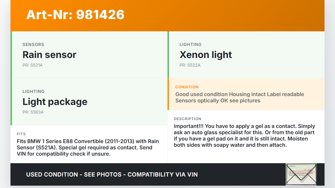Click the orange CONDITION heading
The width and height of the screenshot is (335, 188).
click(187, 87)
